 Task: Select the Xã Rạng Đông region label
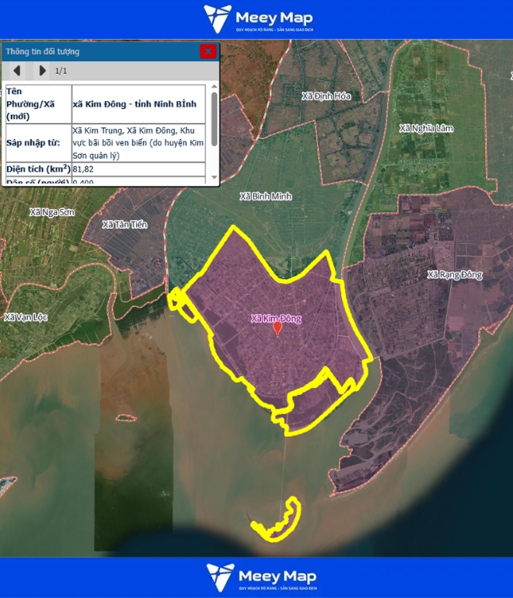tap(455, 275)
